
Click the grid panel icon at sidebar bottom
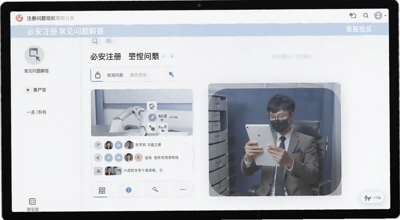(32, 201)
